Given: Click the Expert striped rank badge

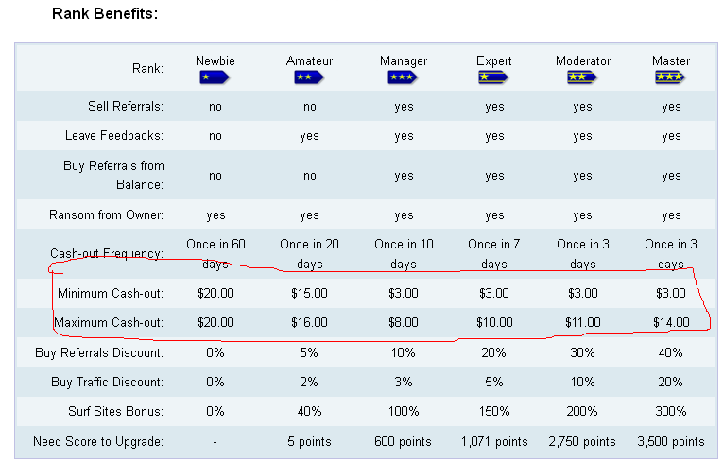Looking at the screenshot, I should point(494,77).
